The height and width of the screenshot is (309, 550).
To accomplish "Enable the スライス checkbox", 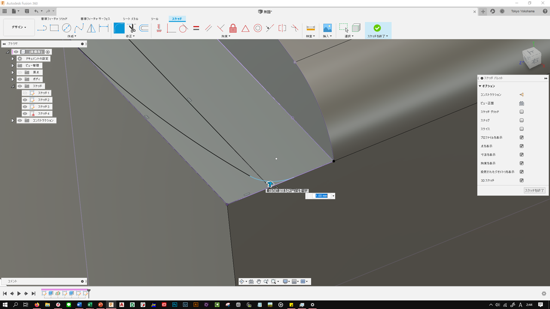I will 522,129.
